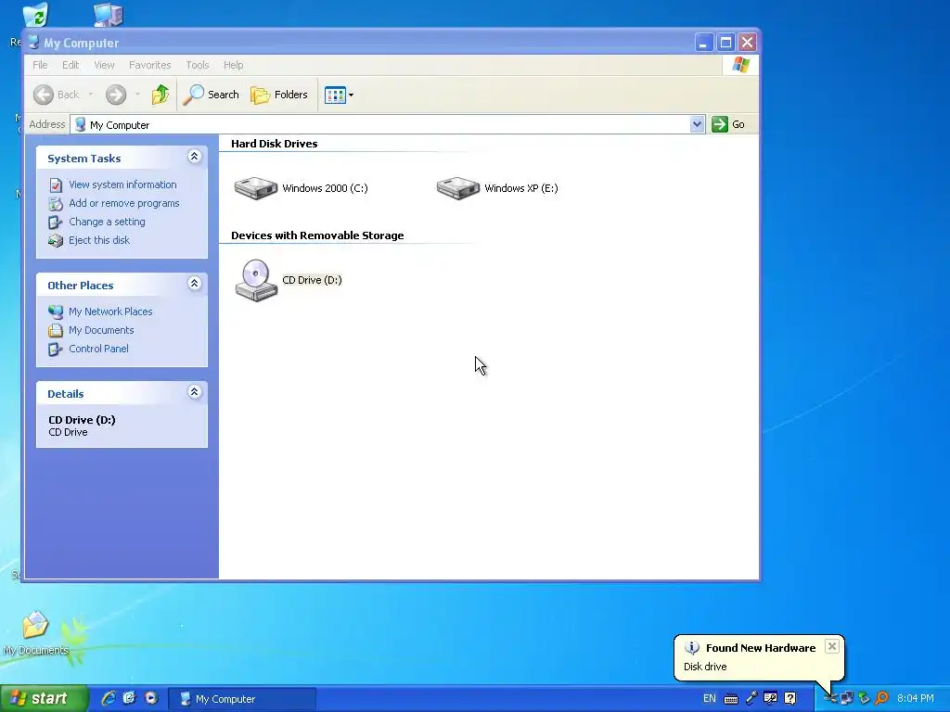Open the Back history dropdown arrow
Viewport: 950px width, 712px height.
coord(91,95)
